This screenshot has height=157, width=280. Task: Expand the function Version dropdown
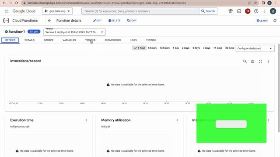tap(74, 32)
